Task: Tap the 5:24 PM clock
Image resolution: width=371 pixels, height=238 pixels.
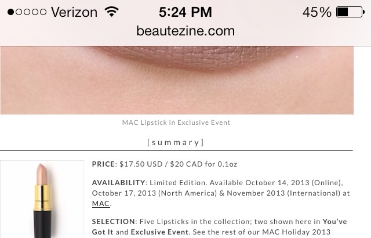Action: tap(185, 12)
